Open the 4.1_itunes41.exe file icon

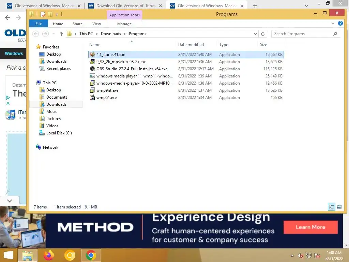pyautogui.click(x=92, y=54)
